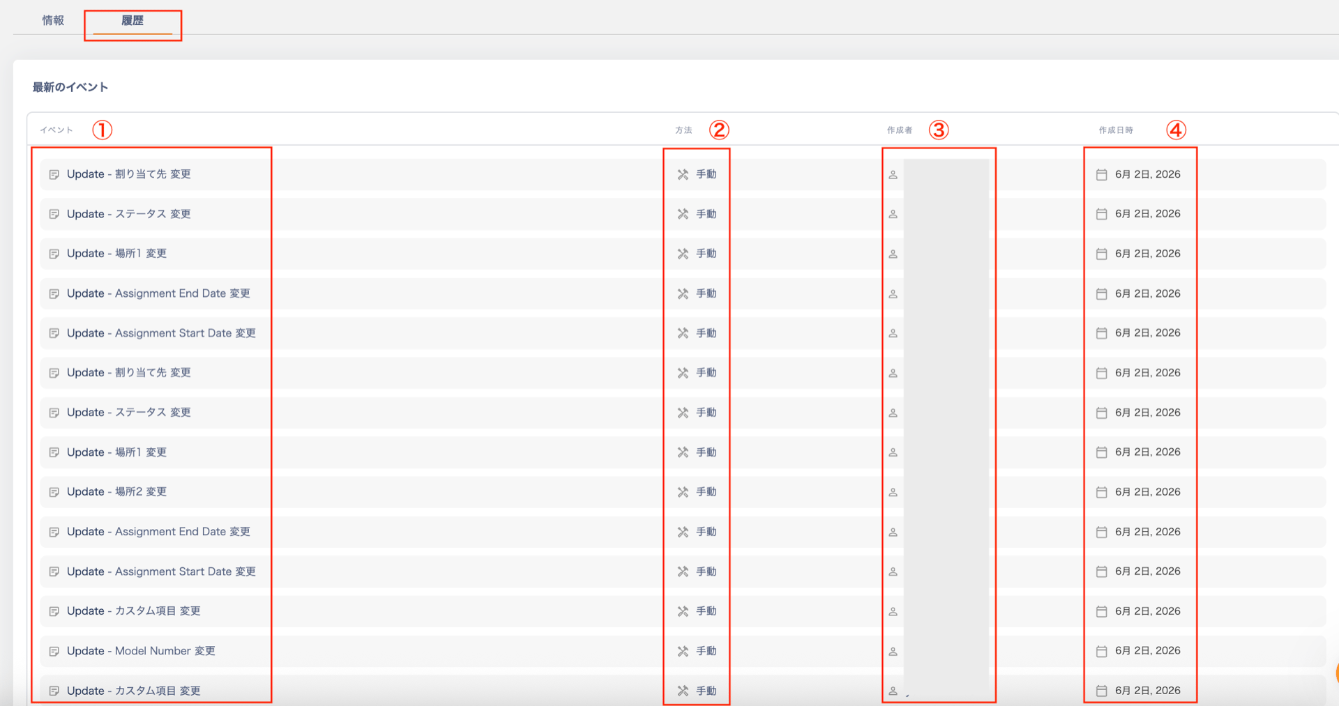The height and width of the screenshot is (706, 1339).
Task: Select the 履歴 tab
Action: point(133,20)
